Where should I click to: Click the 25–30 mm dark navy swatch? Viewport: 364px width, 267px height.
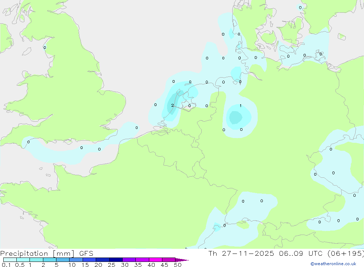[116, 260]
